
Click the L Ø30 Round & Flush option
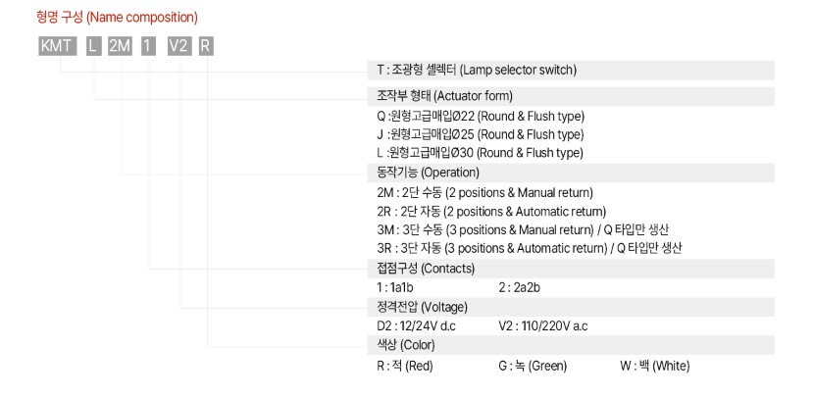coord(481,153)
